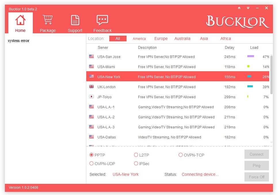Filter servers by Australia
The height and width of the screenshot is (195, 279).
(x=182, y=38)
